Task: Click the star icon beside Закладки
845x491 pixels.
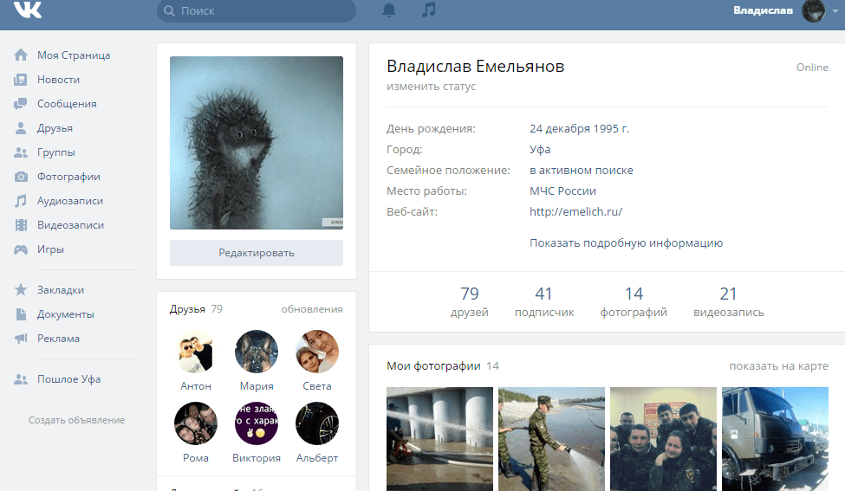Action: pyautogui.click(x=21, y=289)
